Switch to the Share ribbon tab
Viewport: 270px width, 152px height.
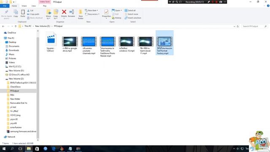point(24,6)
